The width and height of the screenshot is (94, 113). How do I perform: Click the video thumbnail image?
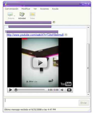pos(40,63)
